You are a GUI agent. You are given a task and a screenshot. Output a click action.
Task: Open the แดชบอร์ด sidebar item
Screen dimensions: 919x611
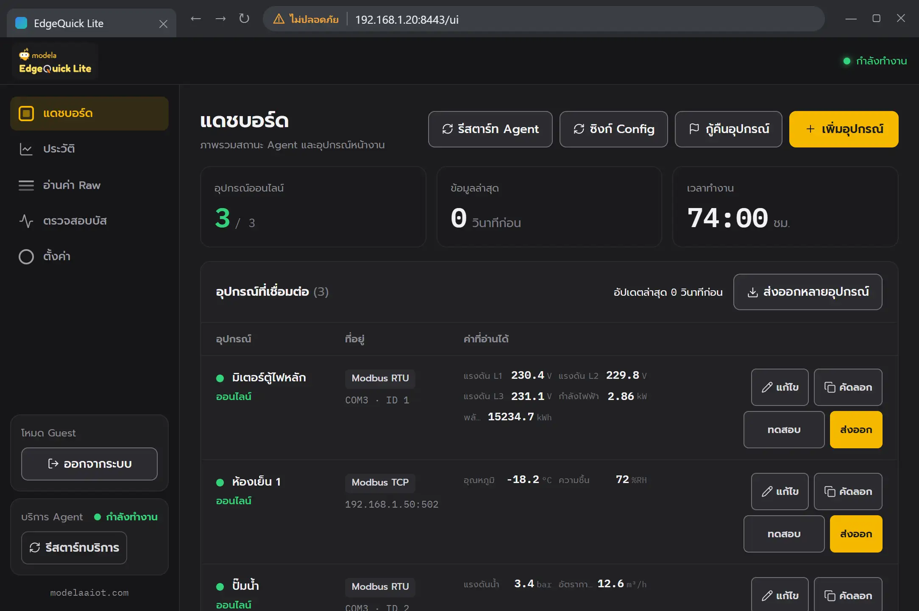(89, 114)
